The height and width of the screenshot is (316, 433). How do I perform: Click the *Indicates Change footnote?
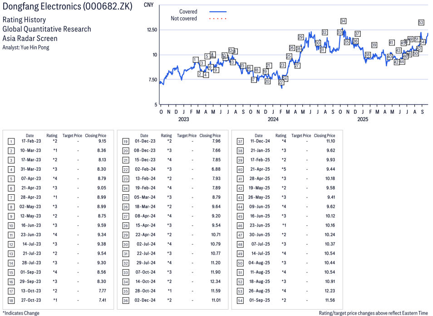click(x=21, y=313)
